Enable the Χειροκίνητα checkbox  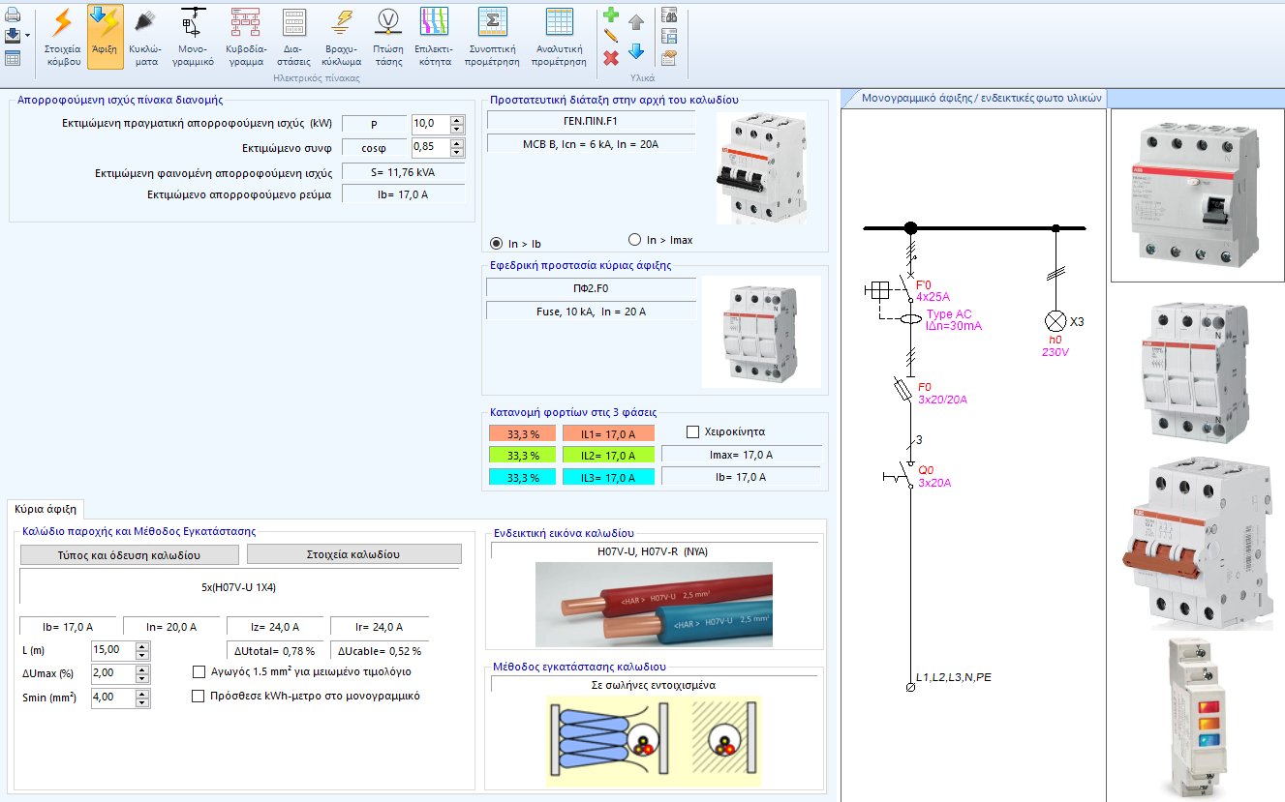click(693, 431)
